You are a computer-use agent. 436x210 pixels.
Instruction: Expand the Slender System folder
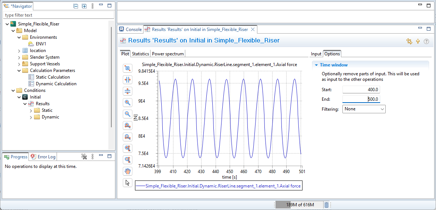coord(19,57)
